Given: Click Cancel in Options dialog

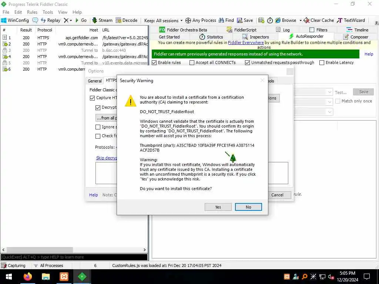Looking at the screenshot, I should coord(279,195).
